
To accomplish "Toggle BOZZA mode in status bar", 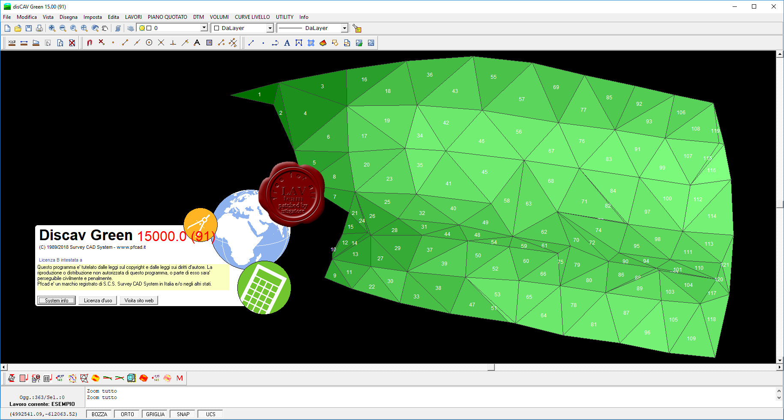I will click(x=99, y=414).
